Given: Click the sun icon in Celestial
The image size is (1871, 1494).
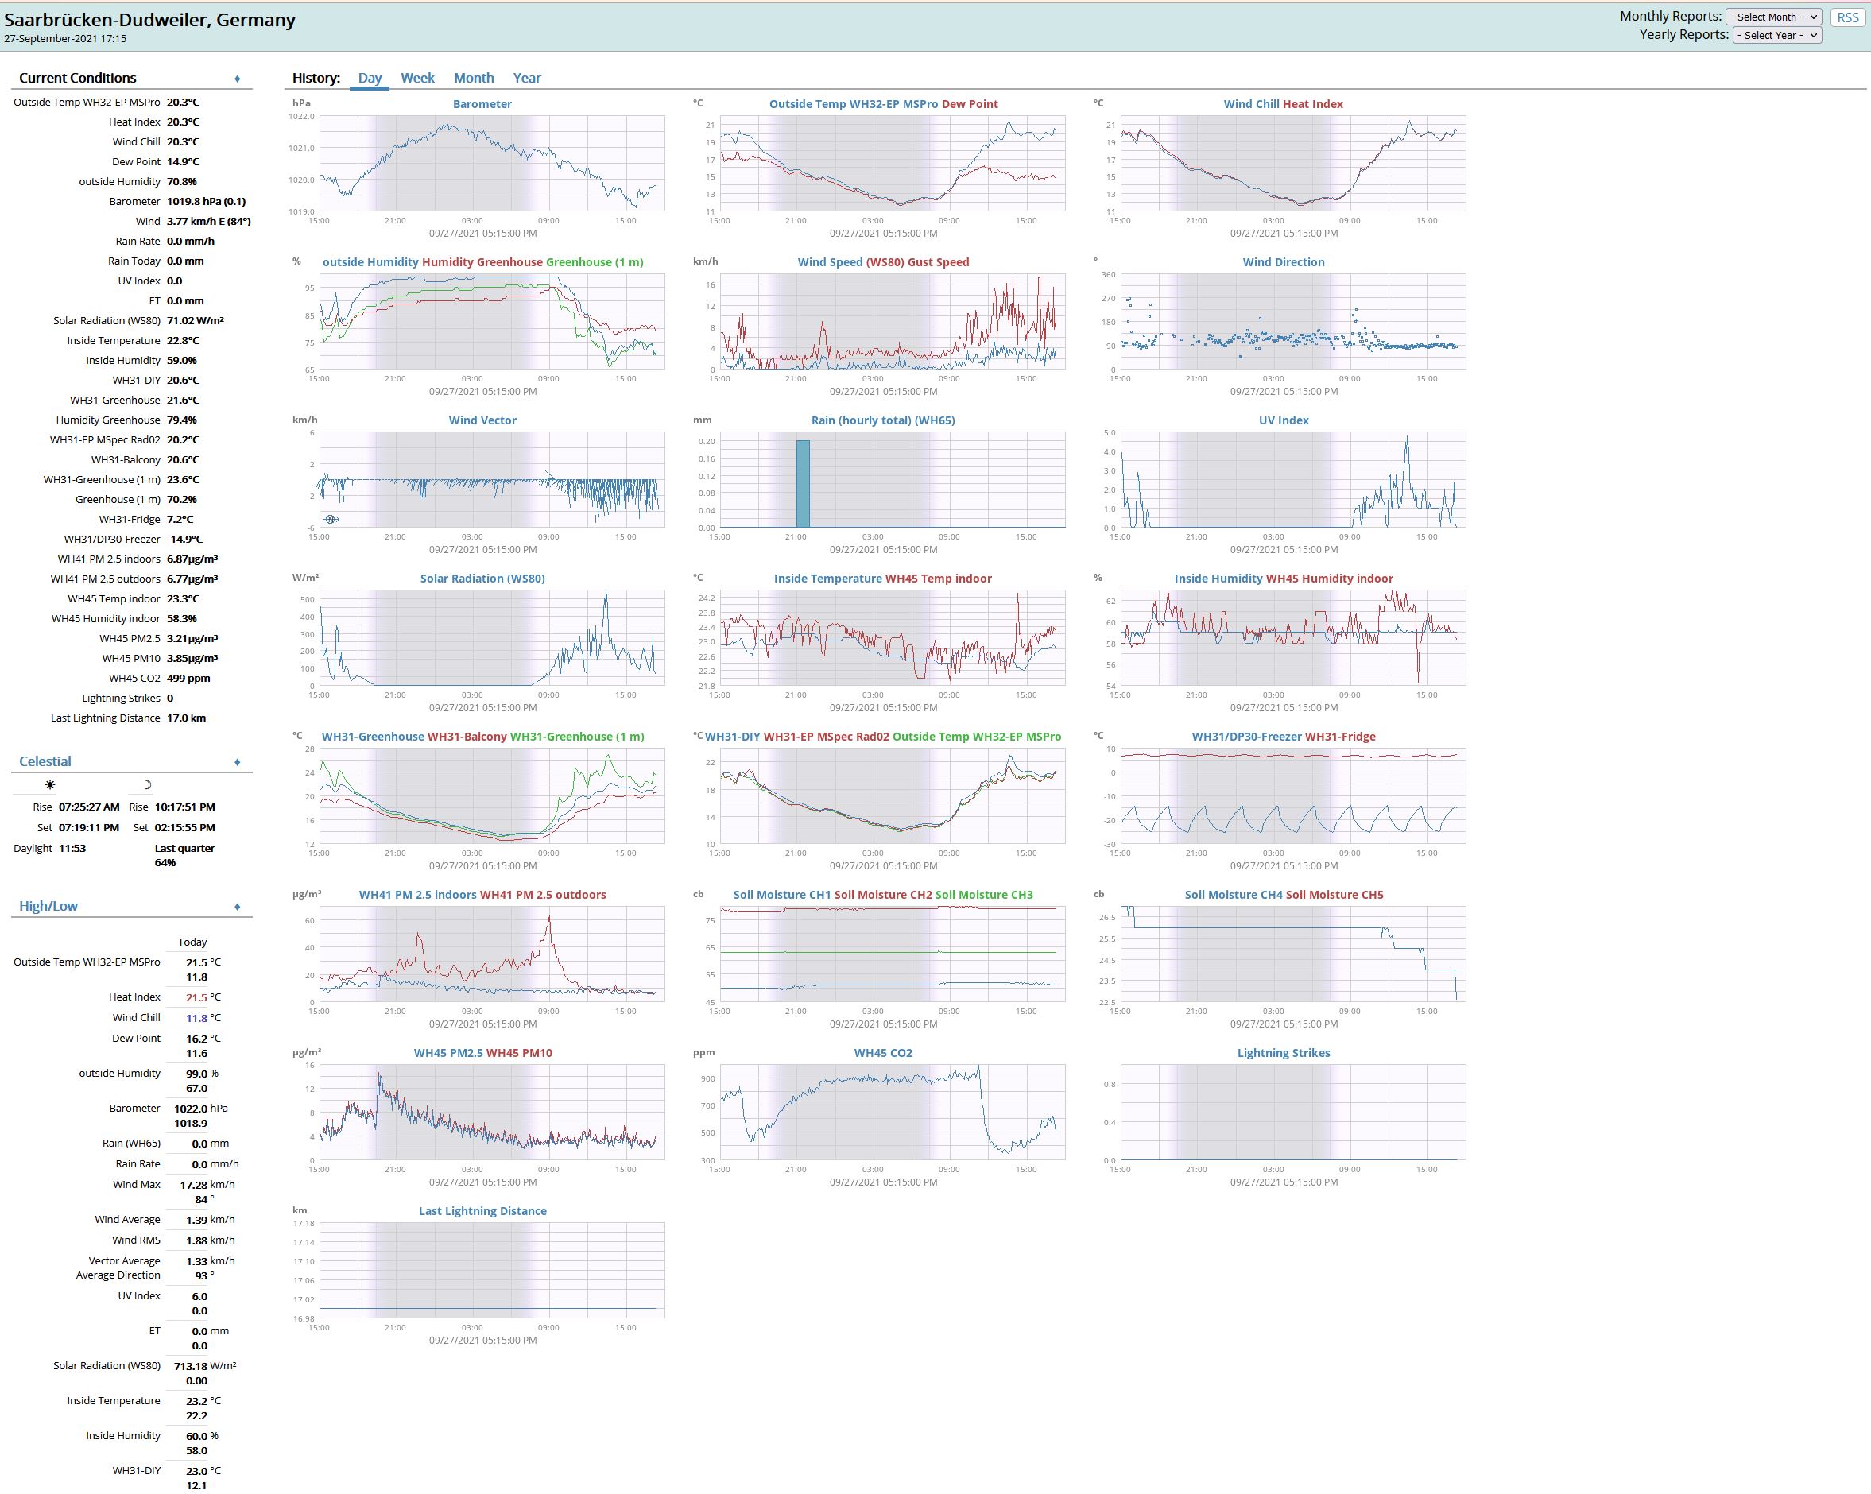Looking at the screenshot, I should 50,784.
